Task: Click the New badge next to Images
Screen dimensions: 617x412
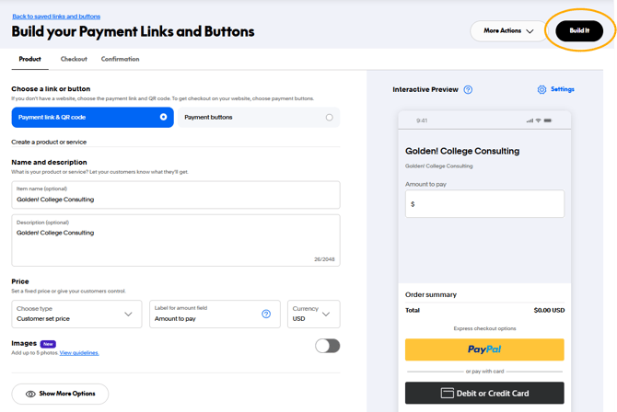Action: click(48, 344)
